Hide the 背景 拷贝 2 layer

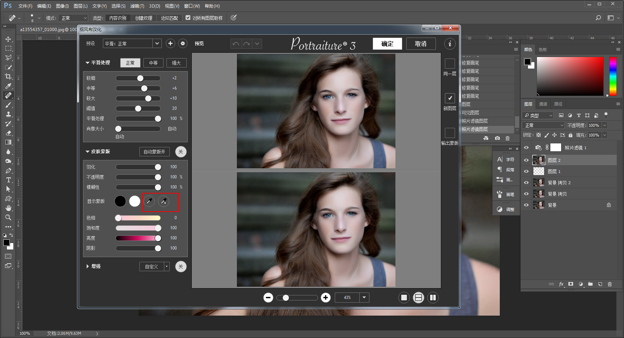pyautogui.click(x=526, y=182)
